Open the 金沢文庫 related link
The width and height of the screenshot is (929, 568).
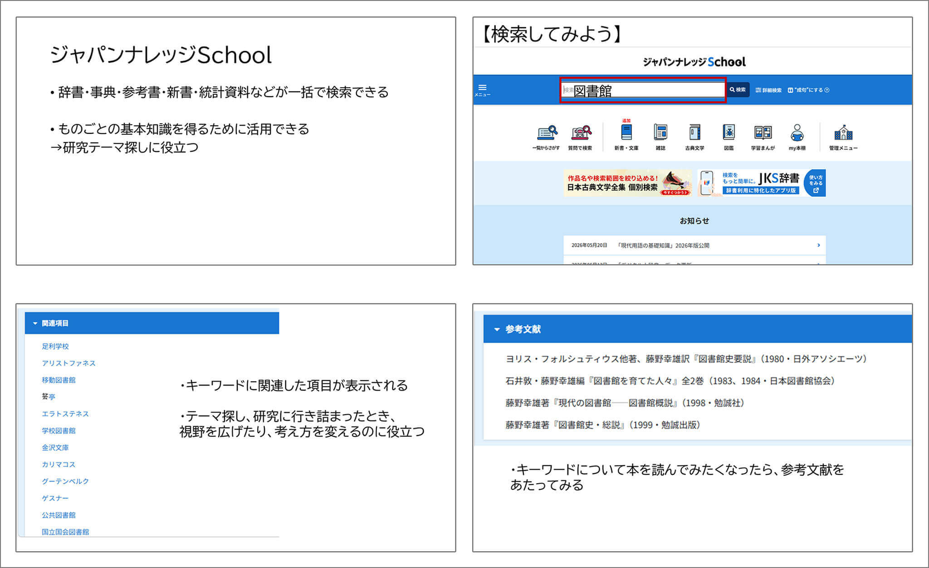pyautogui.click(x=55, y=447)
